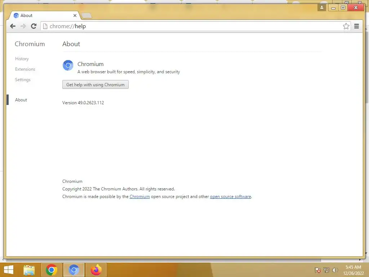This screenshot has height=277, width=369.
Task: Open History in the sidebar
Action: point(22,59)
